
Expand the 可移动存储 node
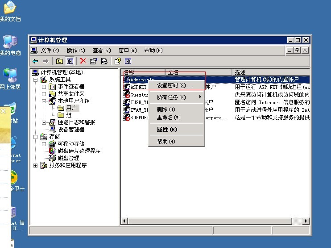click(44, 144)
